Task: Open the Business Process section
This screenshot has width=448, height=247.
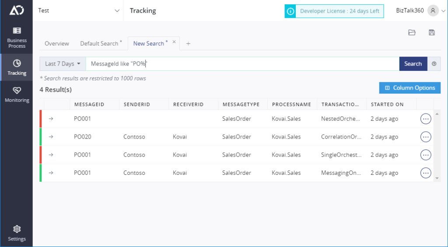Action: [x=17, y=38]
